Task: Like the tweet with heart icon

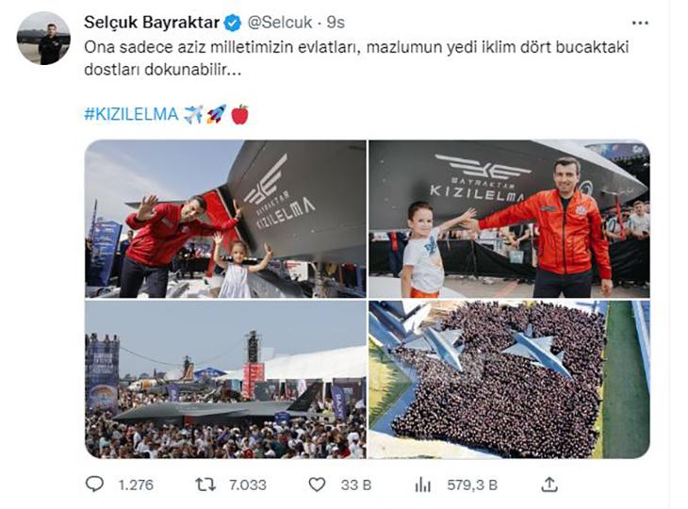Action: (317, 484)
